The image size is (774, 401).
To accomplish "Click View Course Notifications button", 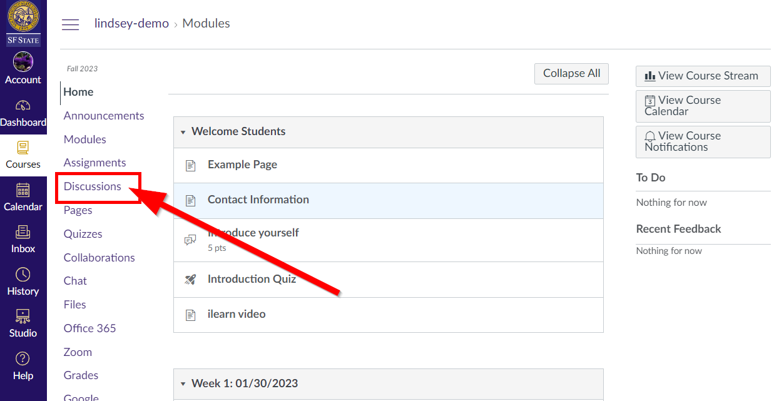I will [x=703, y=141].
